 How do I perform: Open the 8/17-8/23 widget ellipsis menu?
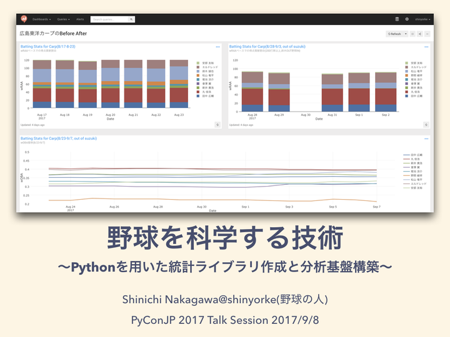click(218, 47)
